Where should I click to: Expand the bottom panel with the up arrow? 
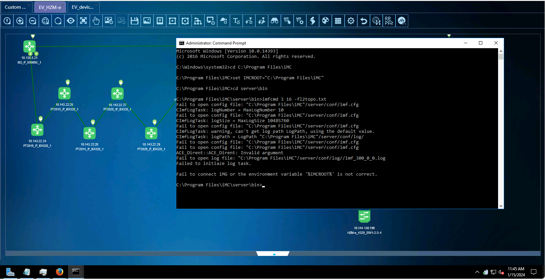[274, 254]
